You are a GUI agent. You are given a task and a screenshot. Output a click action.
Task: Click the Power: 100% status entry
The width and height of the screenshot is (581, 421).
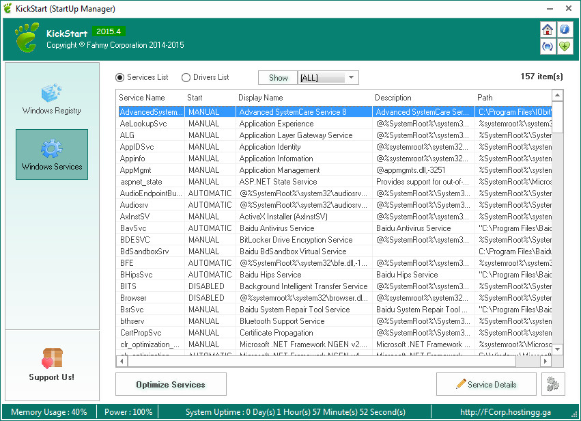click(128, 412)
